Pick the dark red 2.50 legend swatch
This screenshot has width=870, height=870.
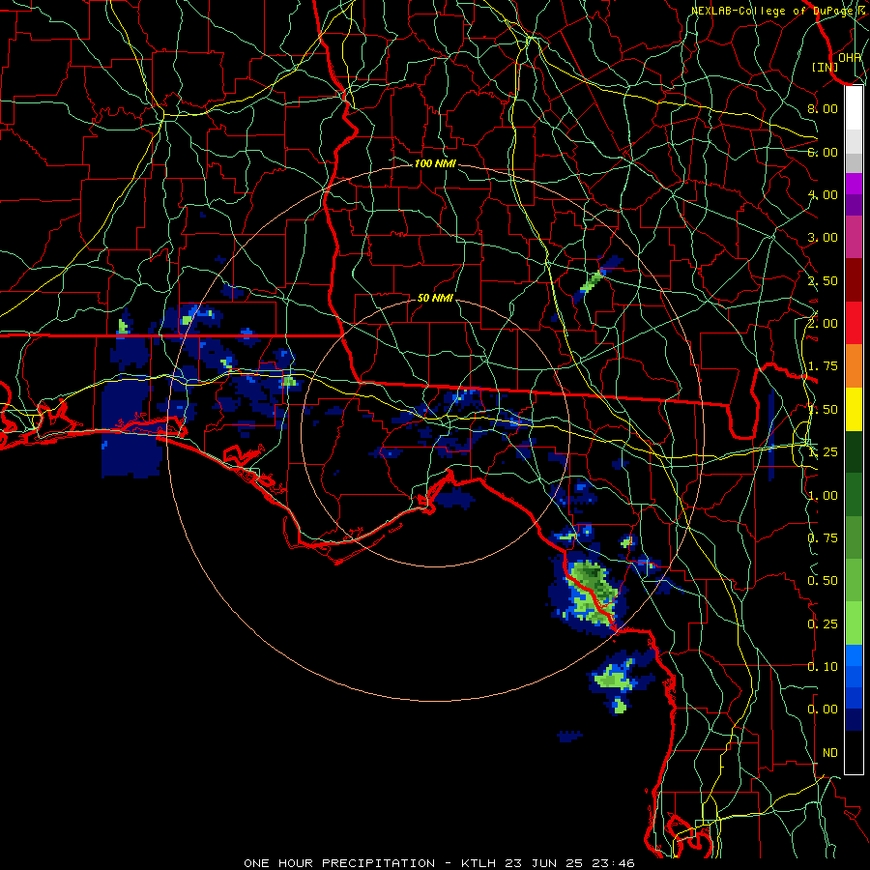pyautogui.click(x=854, y=280)
